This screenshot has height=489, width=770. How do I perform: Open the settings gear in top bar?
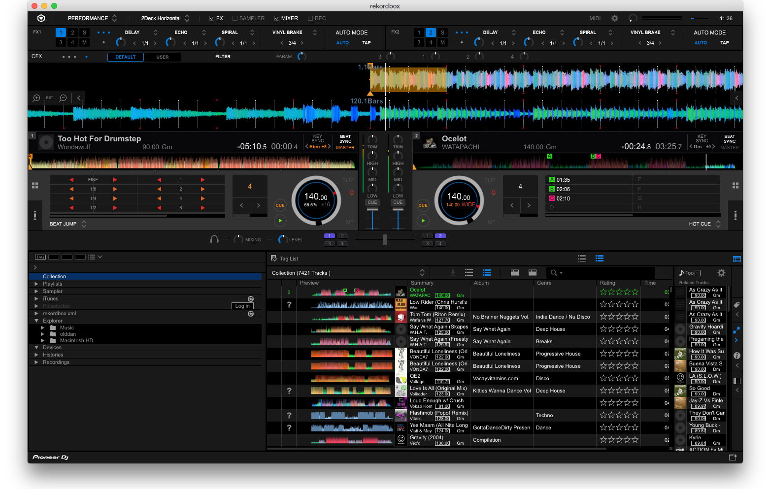pyautogui.click(x=615, y=18)
